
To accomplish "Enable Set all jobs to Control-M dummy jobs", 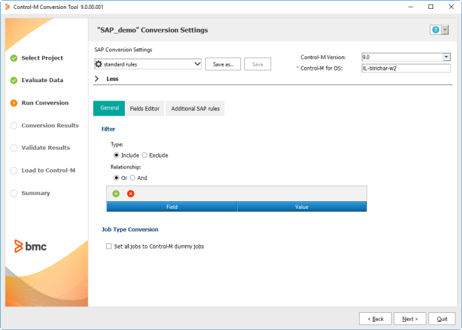I will 109,246.
